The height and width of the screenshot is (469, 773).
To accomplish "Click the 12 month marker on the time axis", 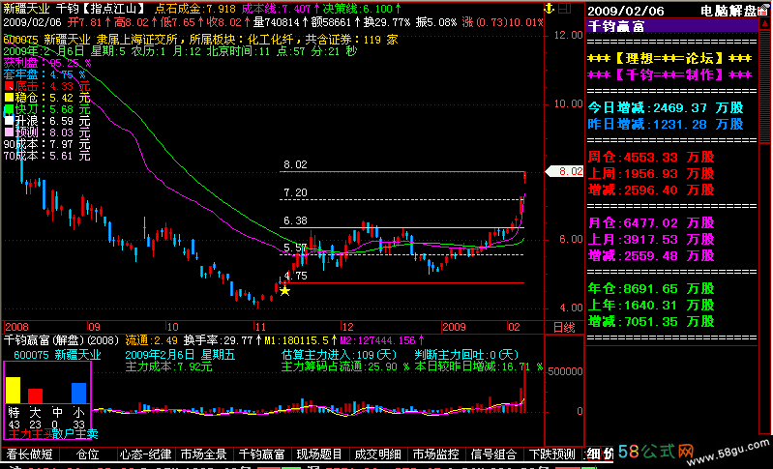I will [x=347, y=327].
